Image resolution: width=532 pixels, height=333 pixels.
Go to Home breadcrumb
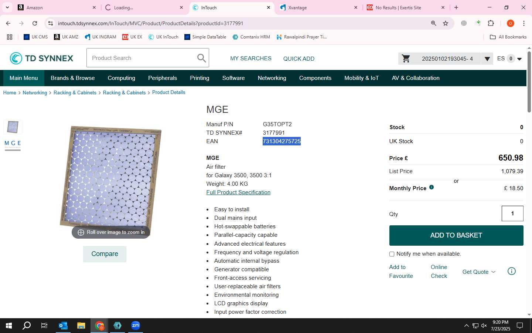coord(10,93)
